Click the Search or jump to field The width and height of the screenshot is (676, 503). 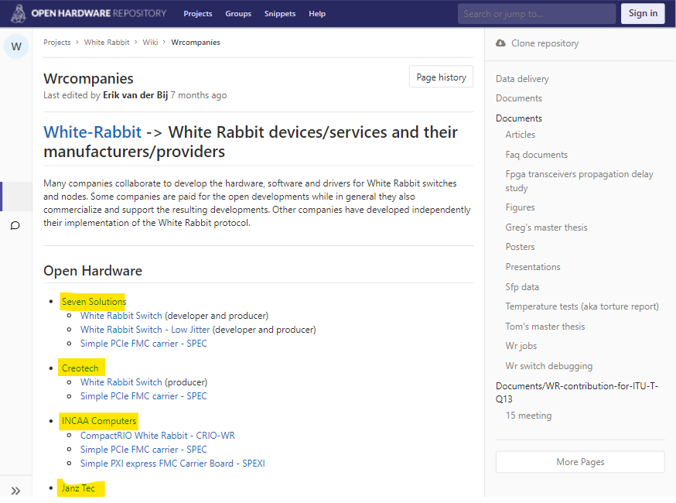point(537,14)
